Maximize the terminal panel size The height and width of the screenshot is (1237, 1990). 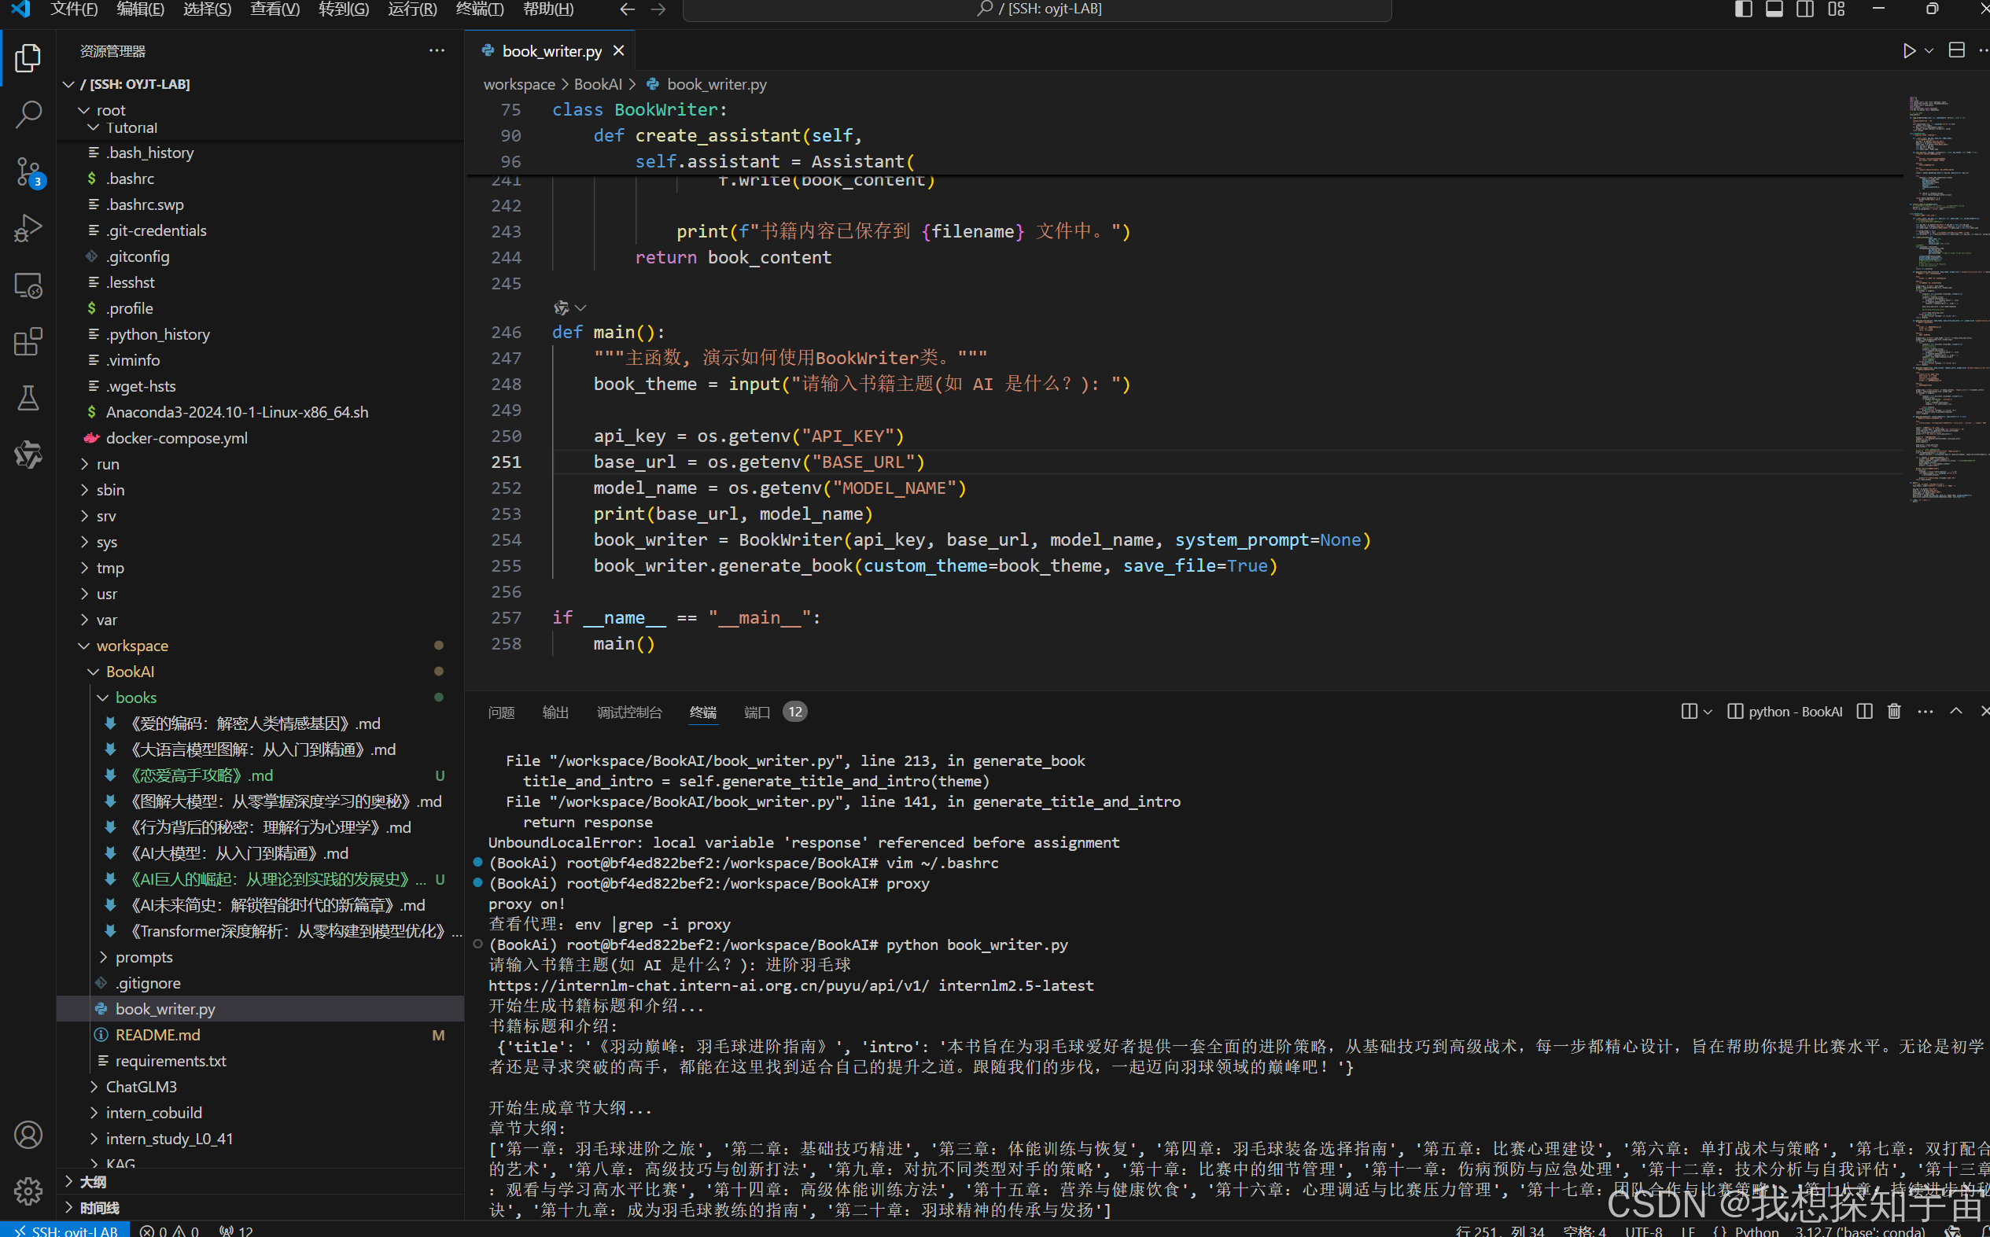coord(1955,711)
